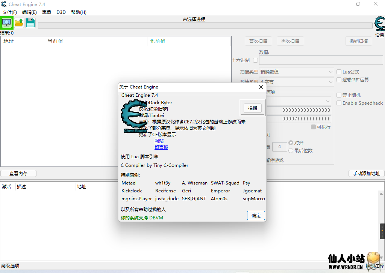Click the 未选择进程 process label
The image size is (385, 273).
click(194, 19)
